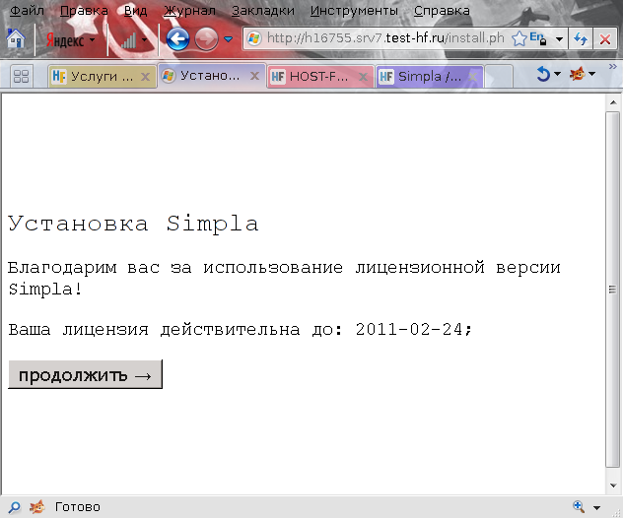Click the red Forward navigation button
This screenshot has height=518, width=623.
point(205,39)
